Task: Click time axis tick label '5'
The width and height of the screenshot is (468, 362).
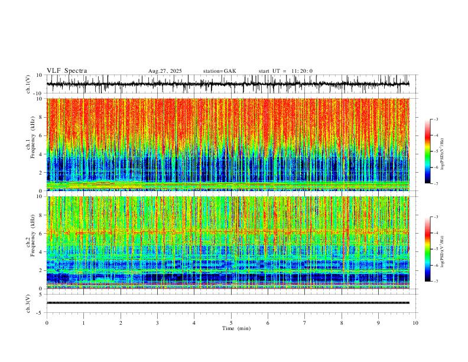Action: click(231, 323)
